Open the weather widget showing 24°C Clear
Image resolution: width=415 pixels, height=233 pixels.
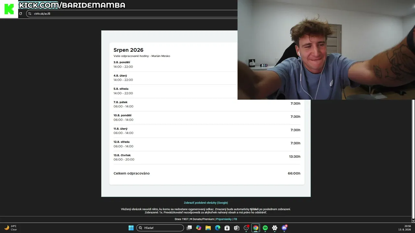pyautogui.click(x=10, y=228)
